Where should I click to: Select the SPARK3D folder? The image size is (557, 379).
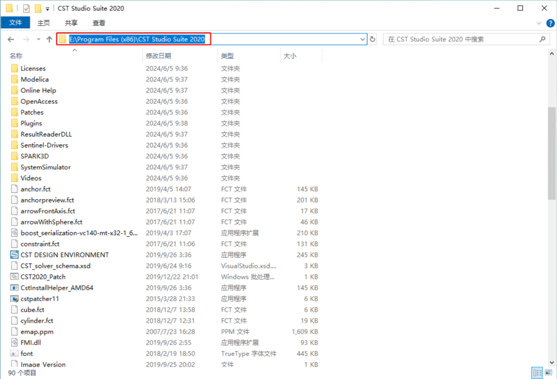35,156
